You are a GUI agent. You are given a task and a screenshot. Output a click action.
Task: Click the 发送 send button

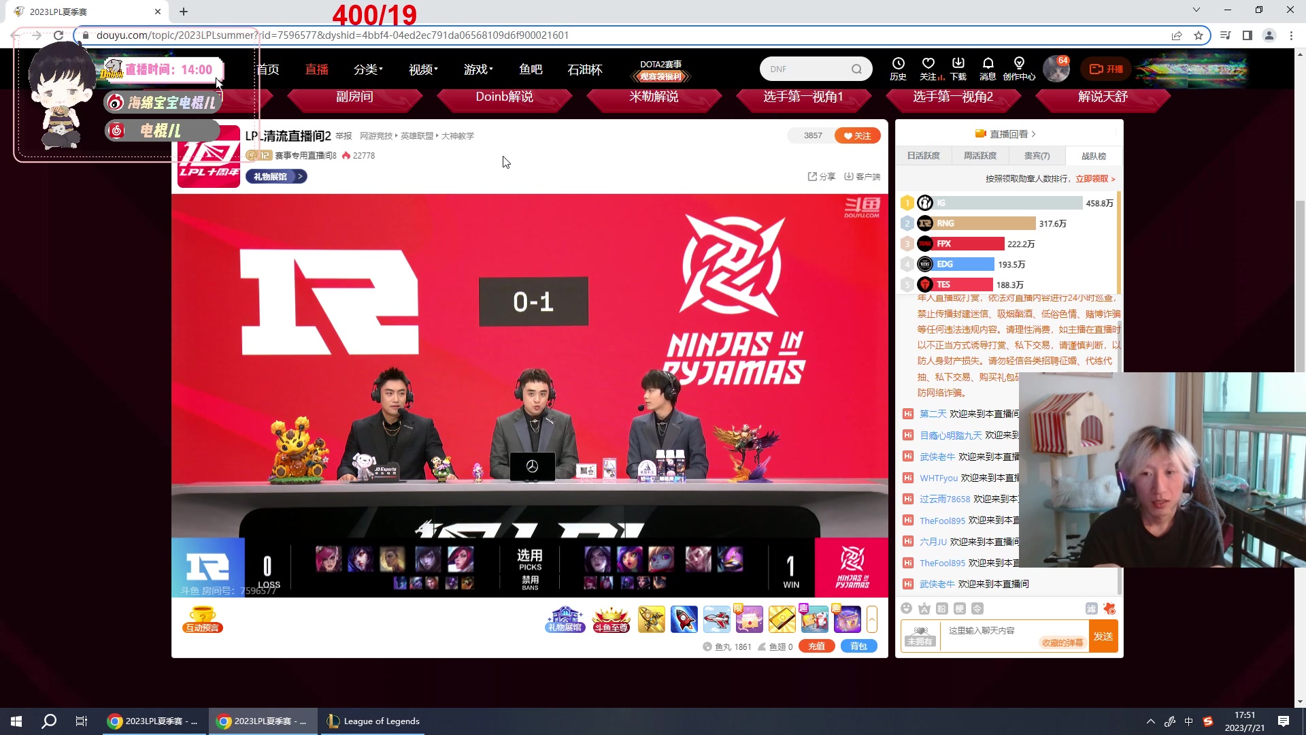pos(1103,636)
